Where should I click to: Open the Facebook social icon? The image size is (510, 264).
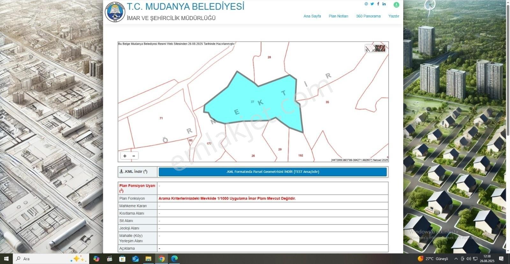pos(378,4)
